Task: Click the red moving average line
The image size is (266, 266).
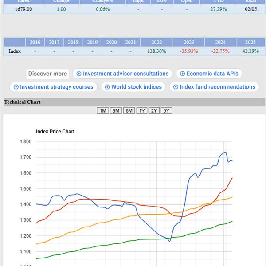Action: 111,199
